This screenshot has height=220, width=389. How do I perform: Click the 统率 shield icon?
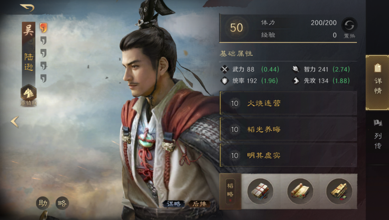(x=225, y=81)
